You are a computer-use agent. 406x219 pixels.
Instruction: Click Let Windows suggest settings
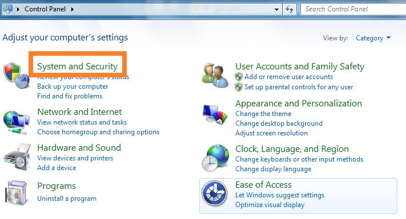tap(280, 195)
